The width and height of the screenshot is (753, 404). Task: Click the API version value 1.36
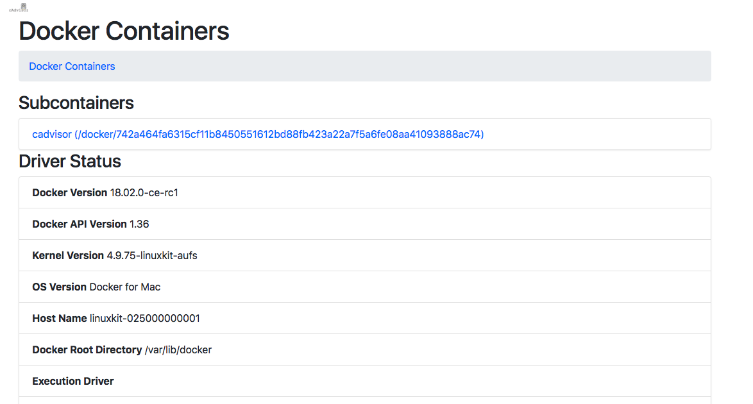pos(139,224)
